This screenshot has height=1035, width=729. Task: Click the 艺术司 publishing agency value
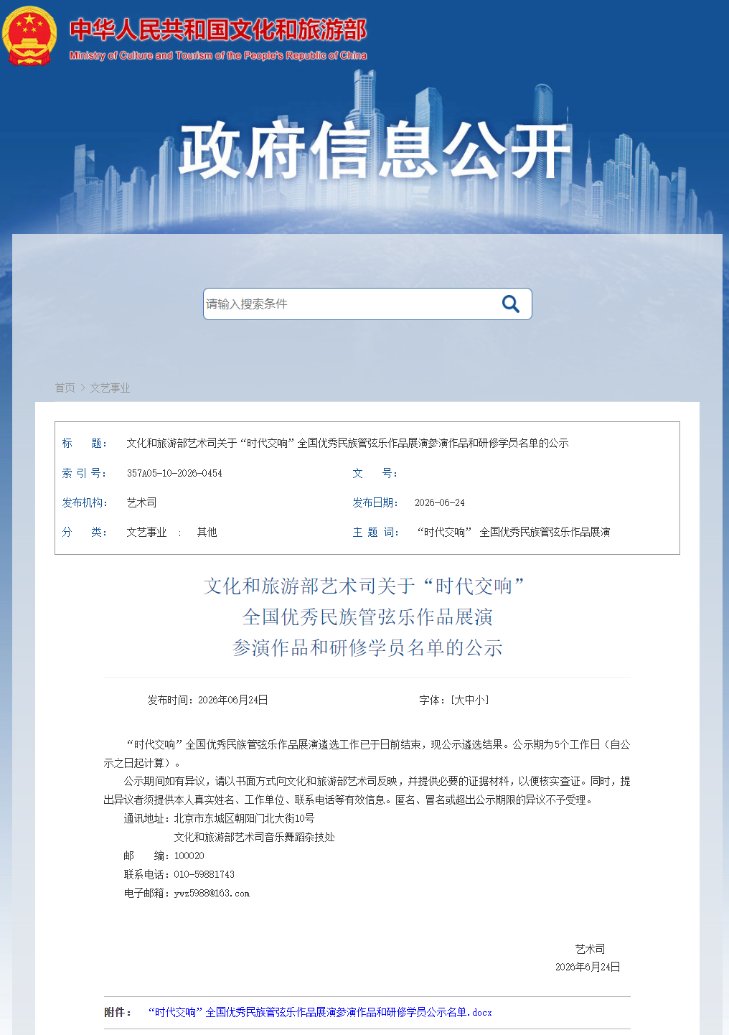pyautogui.click(x=141, y=502)
